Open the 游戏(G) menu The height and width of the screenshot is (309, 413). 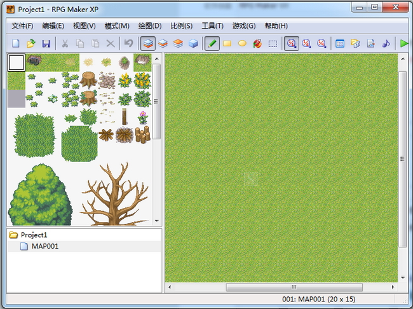244,26
